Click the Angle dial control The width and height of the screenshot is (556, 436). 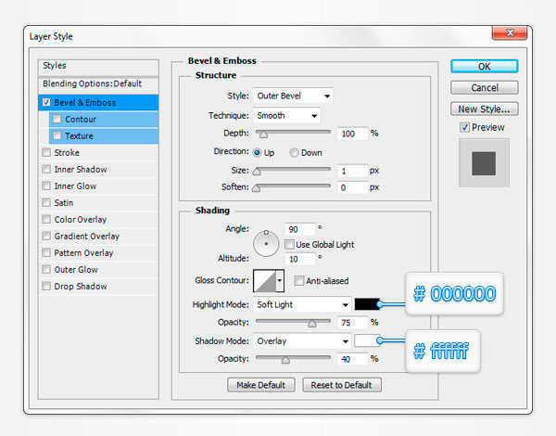click(x=266, y=242)
